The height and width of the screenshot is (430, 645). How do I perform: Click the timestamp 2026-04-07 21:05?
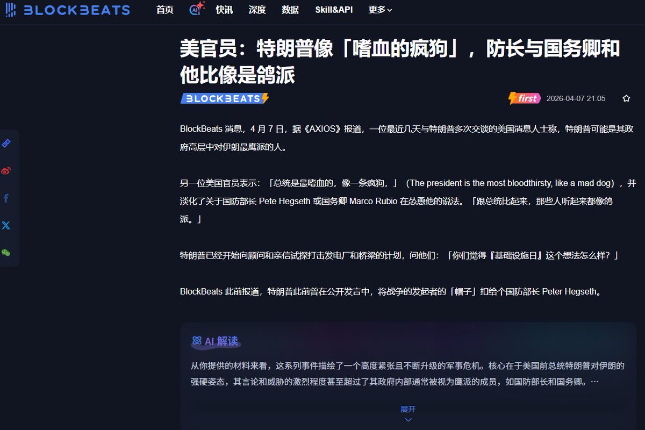[576, 98]
